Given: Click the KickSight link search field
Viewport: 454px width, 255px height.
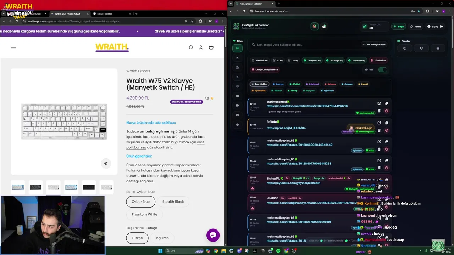Looking at the screenshot, I should [305, 45].
